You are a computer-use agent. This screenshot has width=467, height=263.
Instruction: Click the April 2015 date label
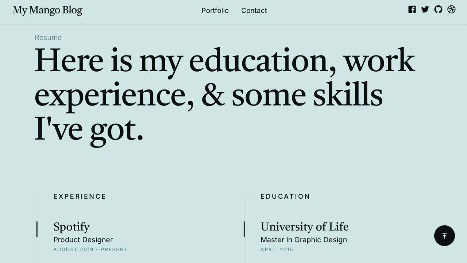tap(277, 249)
